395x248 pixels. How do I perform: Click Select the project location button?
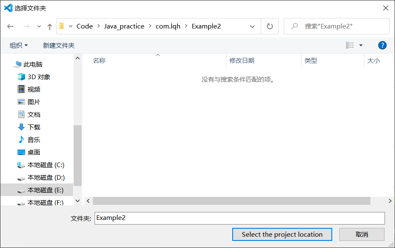coord(282,235)
